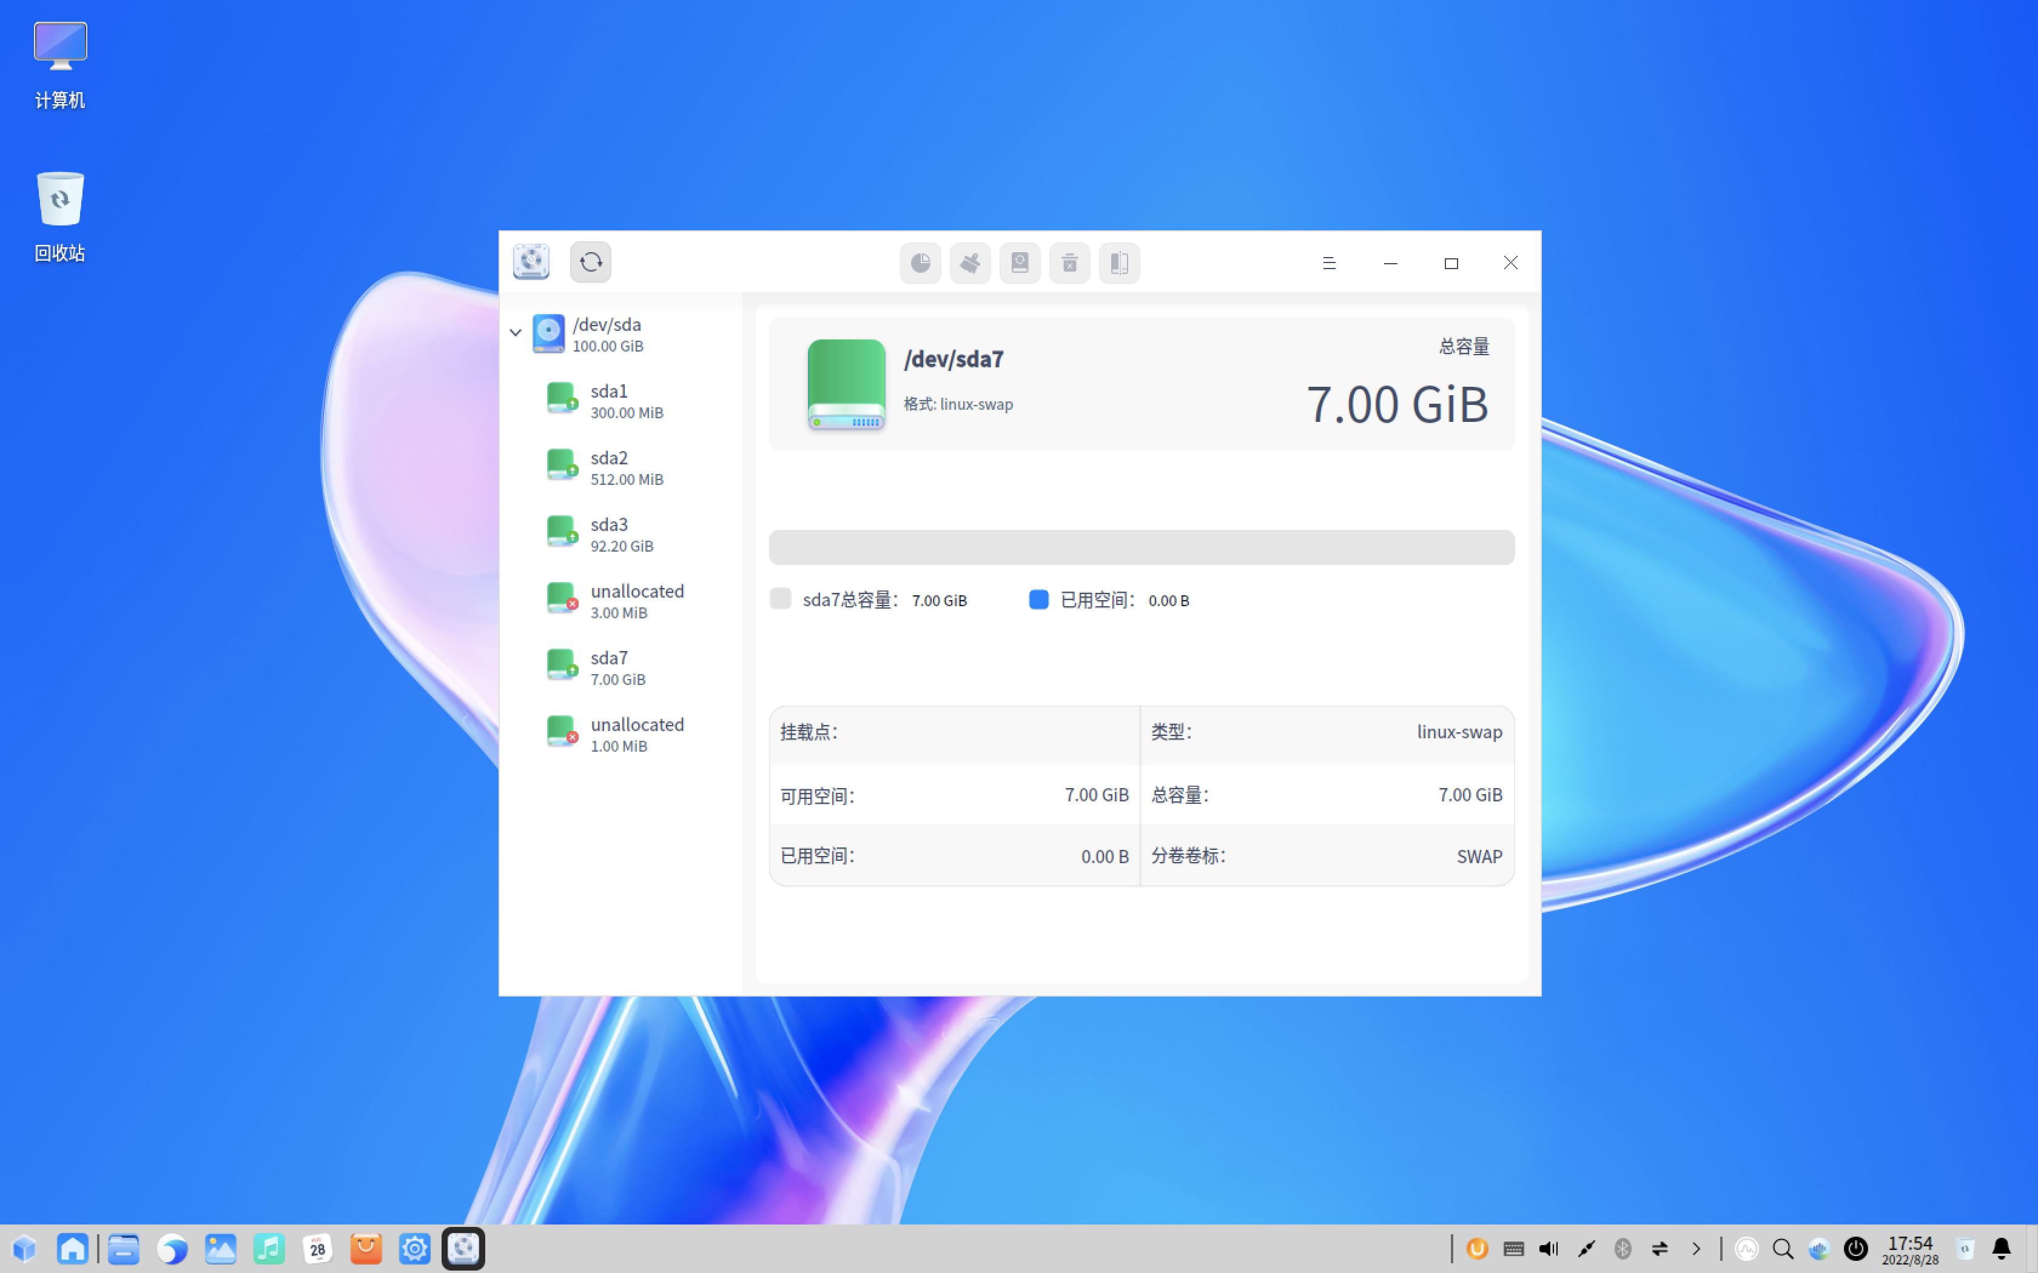The width and height of the screenshot is (2038, 1273).
Task: Open the search magnifier tray icon
Action: [1783, 1249]
